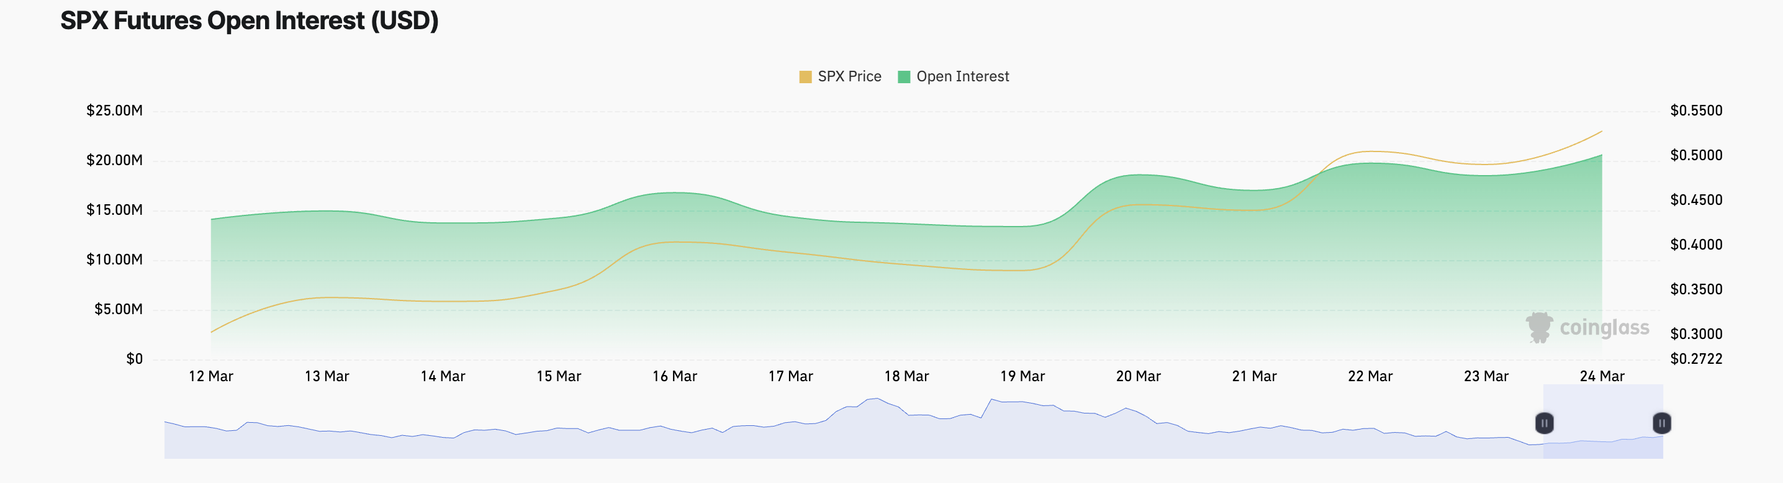Click the $25.00M left axis label

pyautogui.click(x=114, y=111)
